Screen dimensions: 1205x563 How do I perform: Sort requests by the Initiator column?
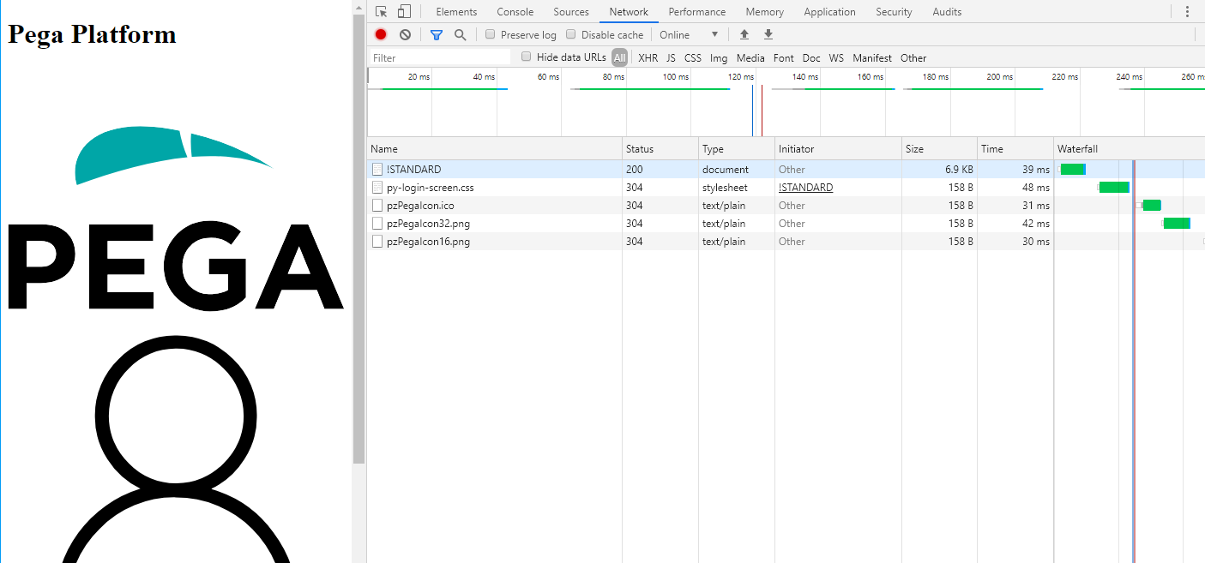pyautogui.click(x=838, y=149)
